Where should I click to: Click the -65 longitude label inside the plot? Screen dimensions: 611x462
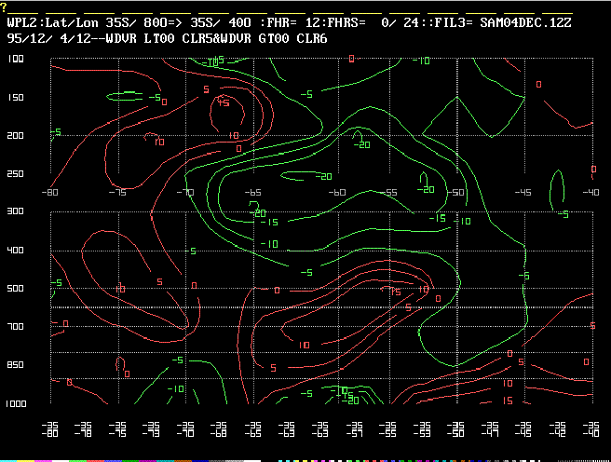tap(252, 193)
